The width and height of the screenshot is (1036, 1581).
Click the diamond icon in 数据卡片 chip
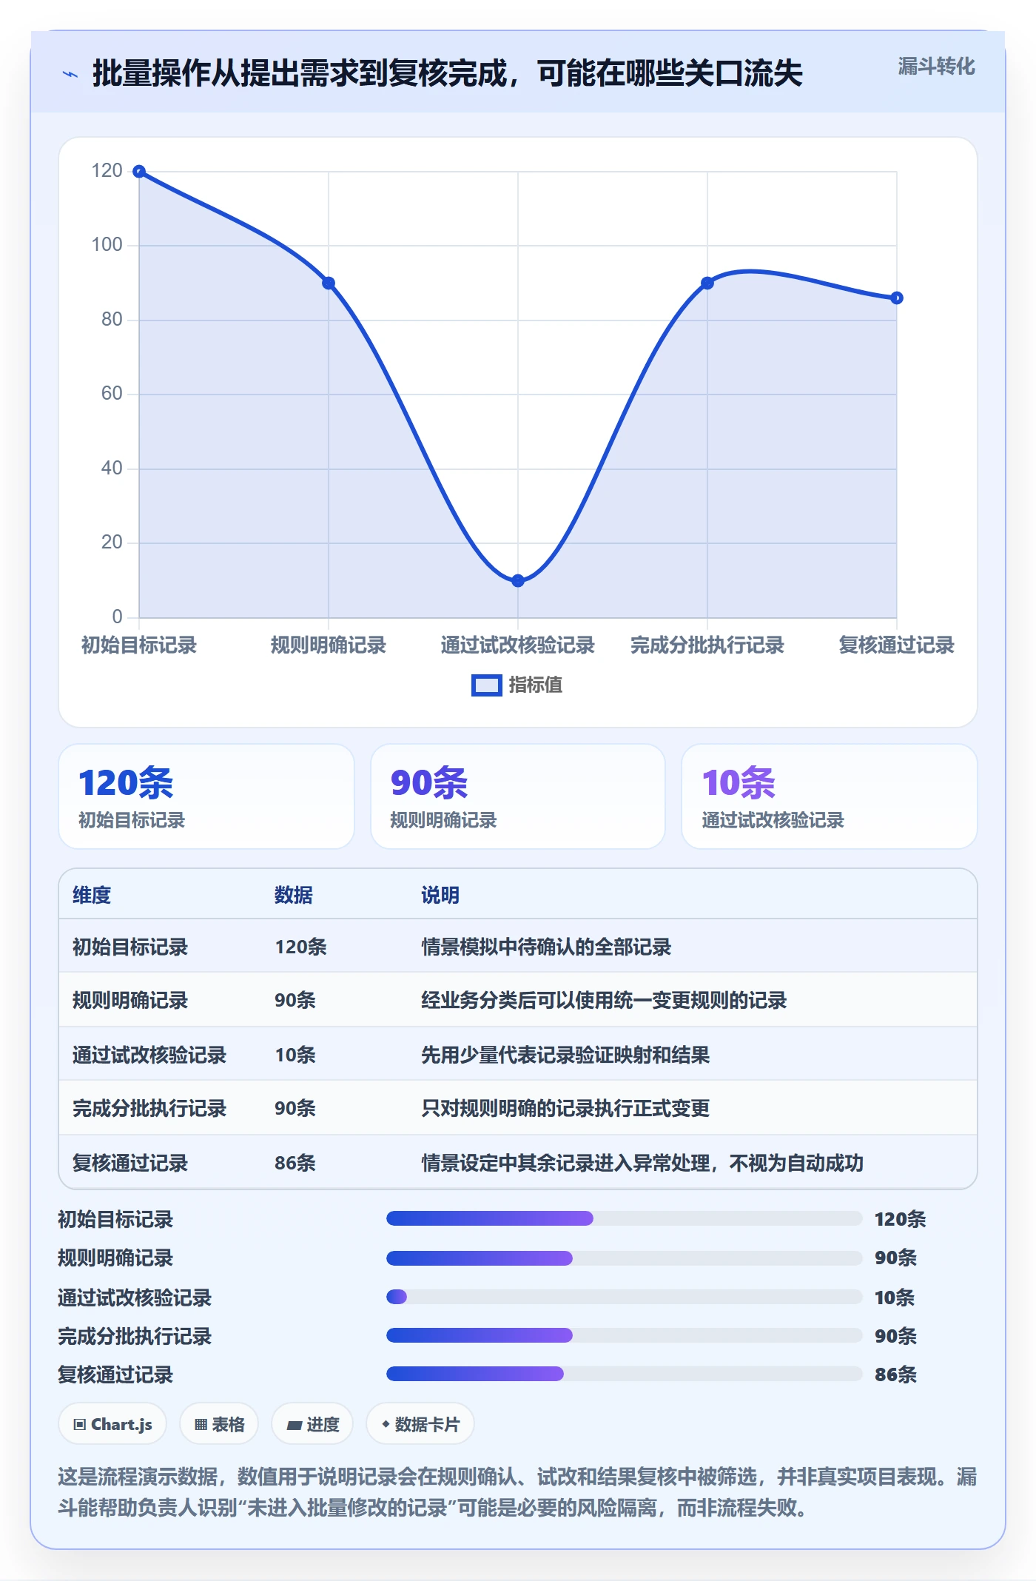pos(386,1424)
